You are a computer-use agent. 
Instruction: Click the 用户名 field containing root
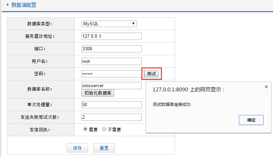[111, 61]
